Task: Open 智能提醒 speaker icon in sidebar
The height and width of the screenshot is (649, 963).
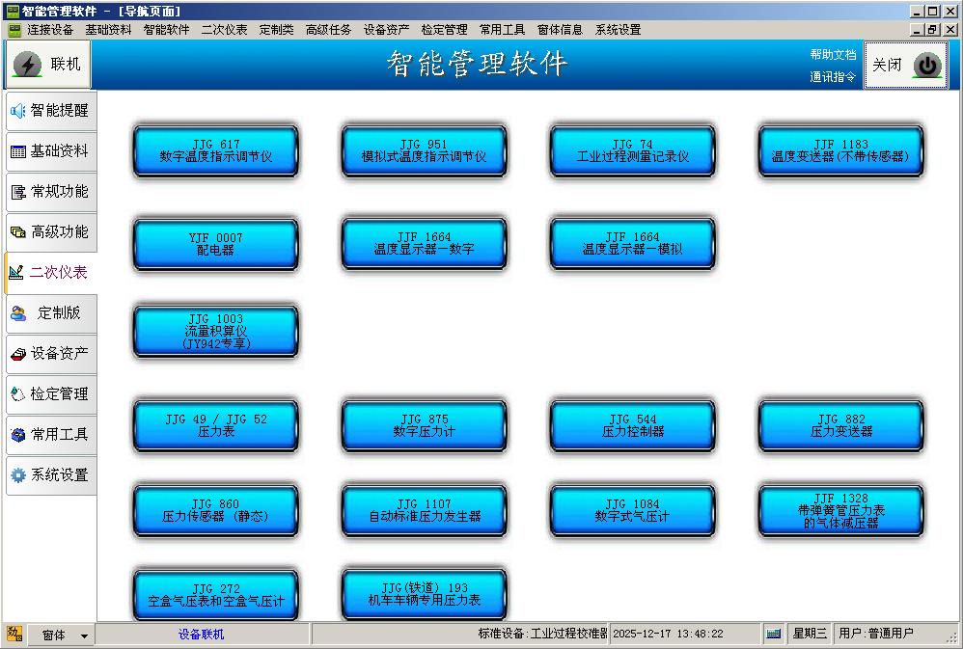Action: 17,111
